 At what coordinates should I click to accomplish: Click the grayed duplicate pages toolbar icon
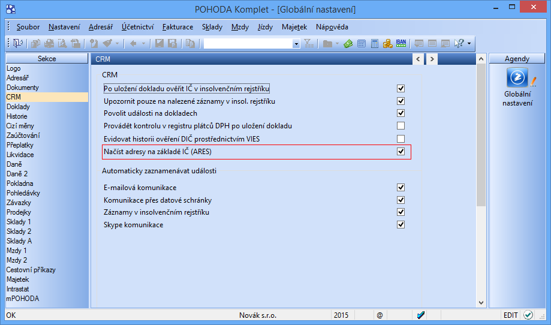tap(190, 43)
